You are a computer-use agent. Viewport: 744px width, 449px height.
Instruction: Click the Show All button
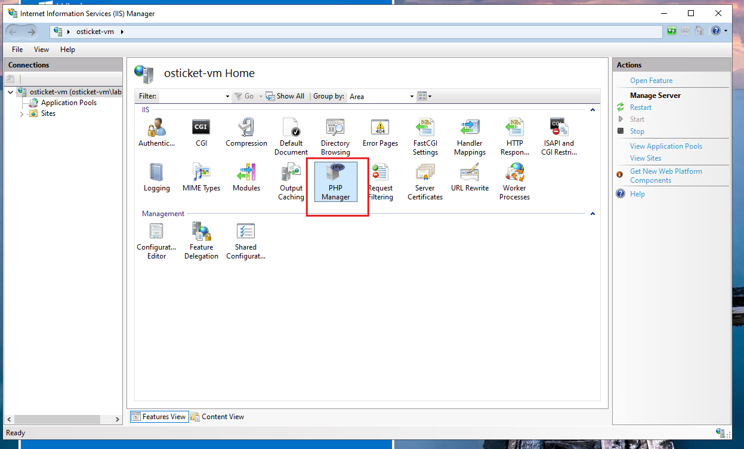[x=285, y=96]
